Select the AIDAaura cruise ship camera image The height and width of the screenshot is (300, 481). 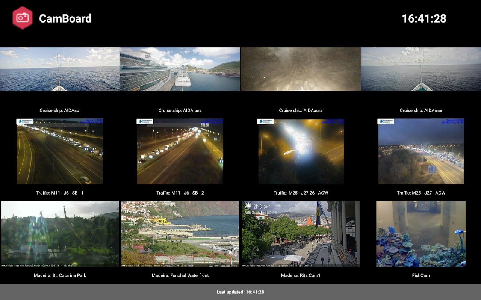click(x=301, y=69)
